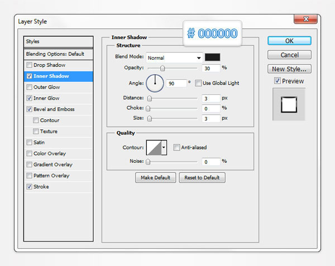Enable the Anti-aliased checkbox
The height and width of the screenshot is (266, 335).
pyautogui.click(x=176, y=148)
